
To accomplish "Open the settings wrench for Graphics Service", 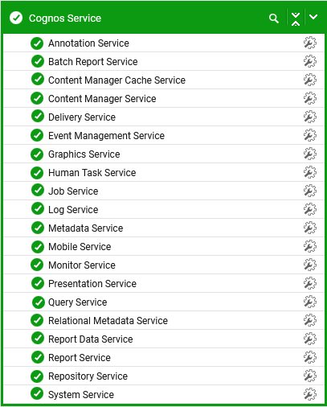I will [310, 154].
